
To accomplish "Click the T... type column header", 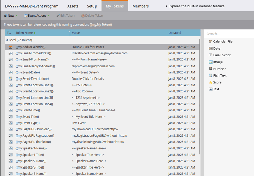I will tap(9, 33).
